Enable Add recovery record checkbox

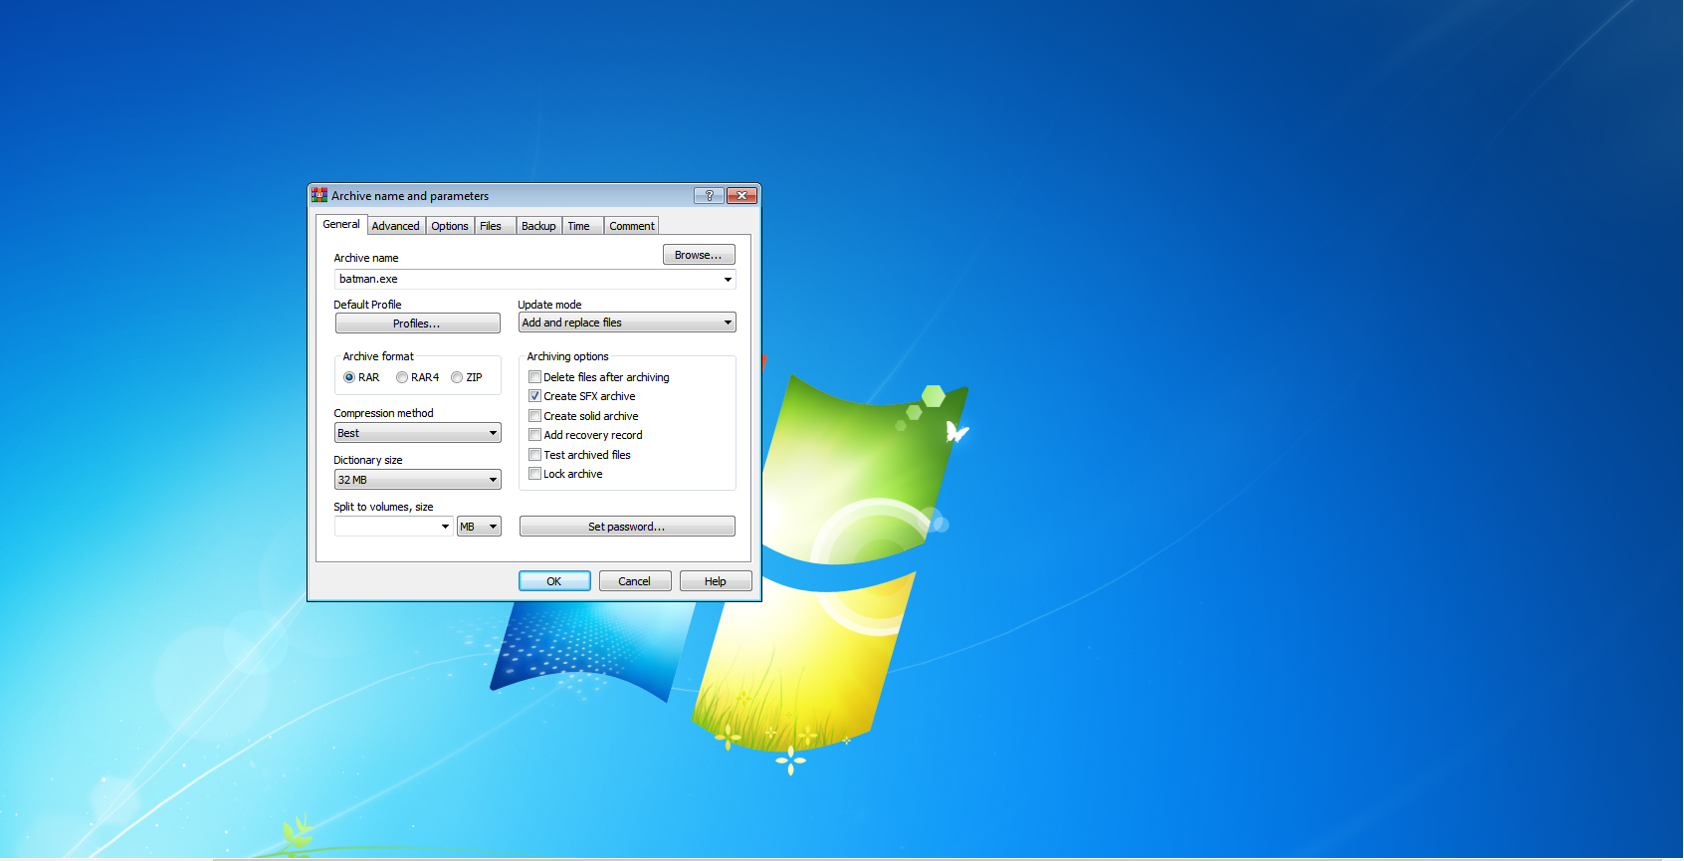coord(535,435)
